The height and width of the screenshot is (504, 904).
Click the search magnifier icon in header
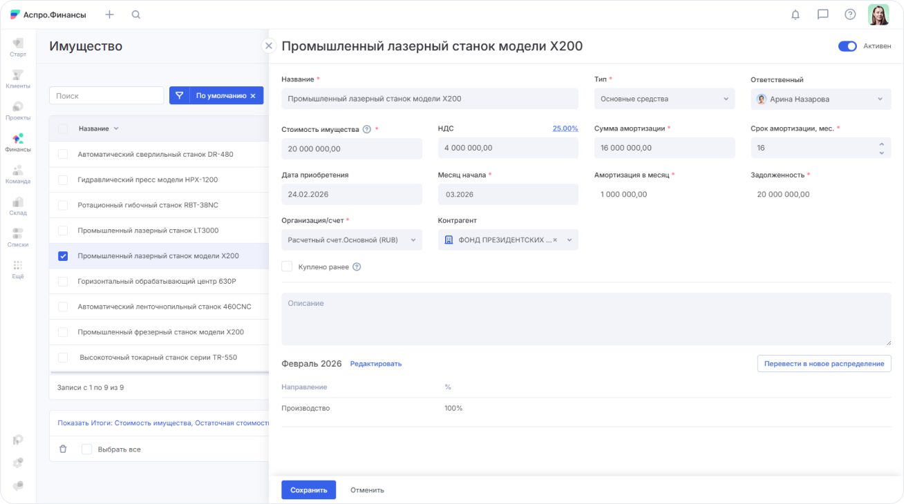click(x=136, y=14)
